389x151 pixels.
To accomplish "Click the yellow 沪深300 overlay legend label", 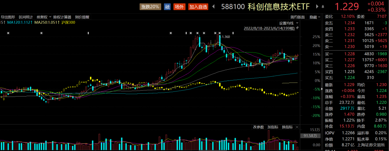I will click(x=68, y=22).
